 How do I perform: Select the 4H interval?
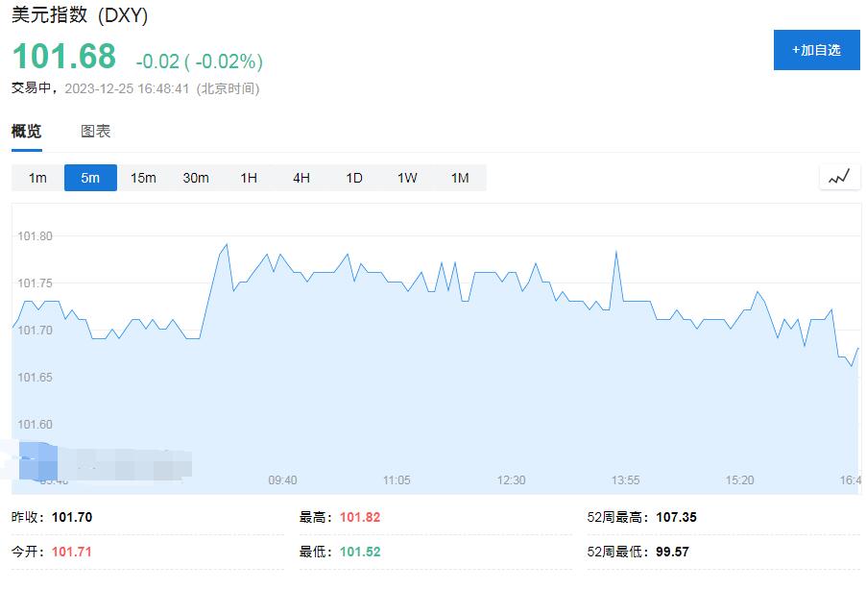click(x=301, y=178)
